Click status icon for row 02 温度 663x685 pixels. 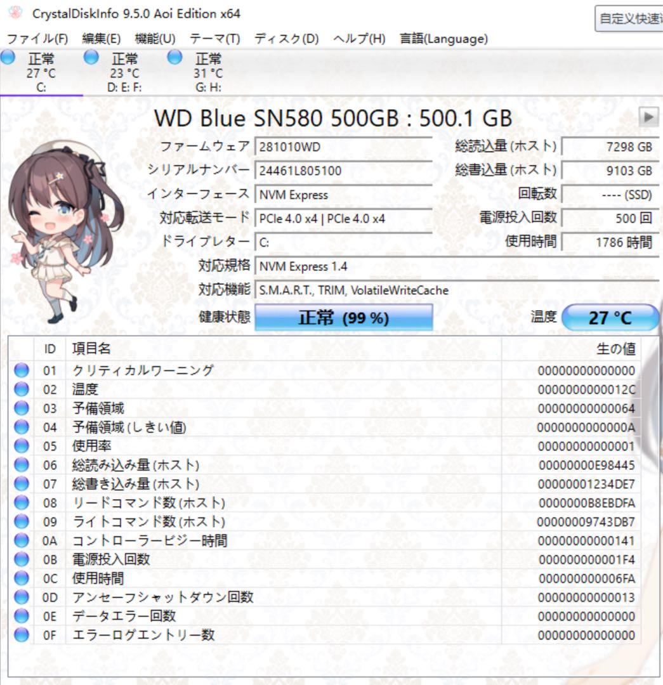pos(22,389)
